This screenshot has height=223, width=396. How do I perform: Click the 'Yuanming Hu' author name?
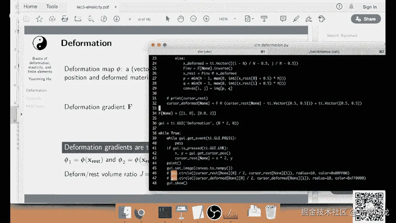pos(40,79)
